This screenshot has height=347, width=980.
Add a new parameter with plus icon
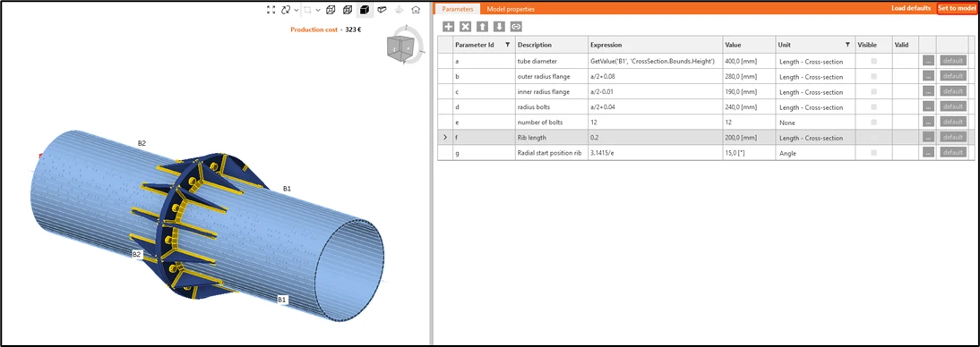448,26
